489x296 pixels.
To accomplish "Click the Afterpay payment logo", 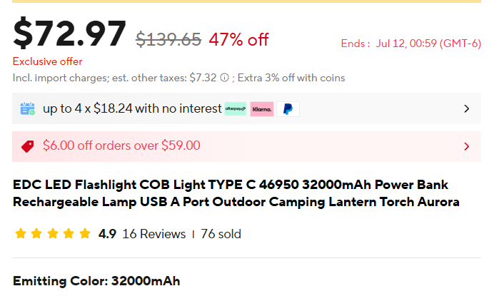I will 236,108.
